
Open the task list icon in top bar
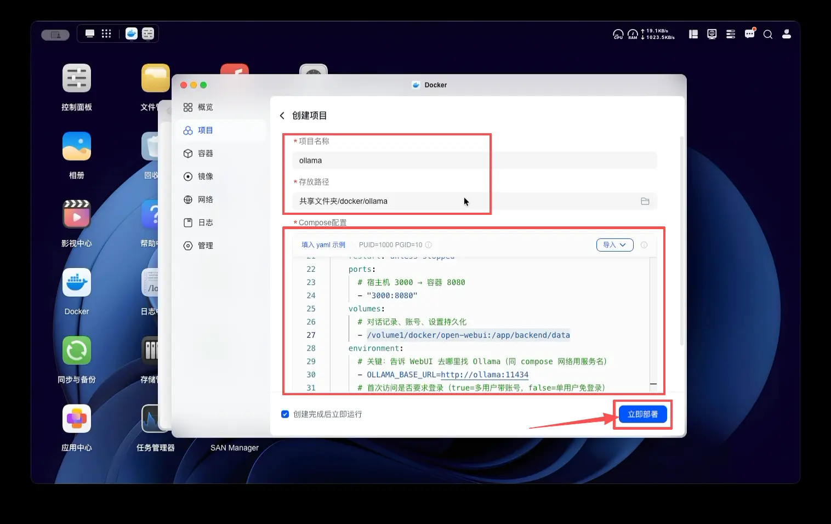pyautogui.click(x=731, y=34)
